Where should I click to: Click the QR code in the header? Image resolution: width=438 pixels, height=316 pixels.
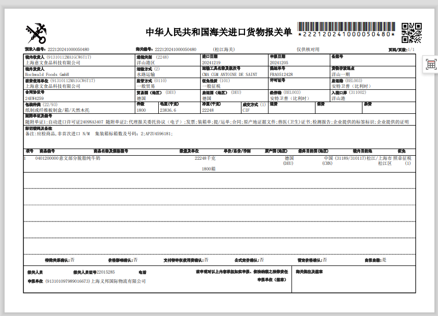411,33
